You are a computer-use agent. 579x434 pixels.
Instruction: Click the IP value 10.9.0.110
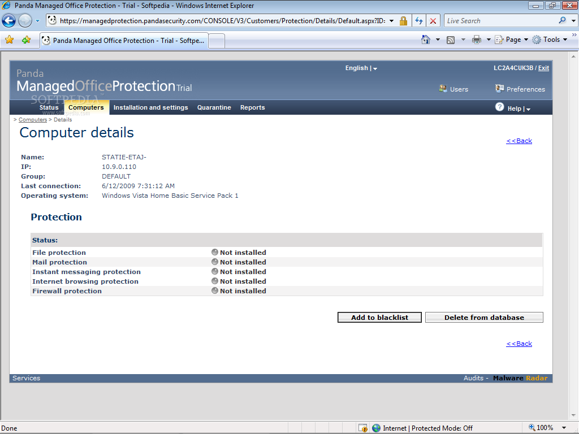pos(119,167)
